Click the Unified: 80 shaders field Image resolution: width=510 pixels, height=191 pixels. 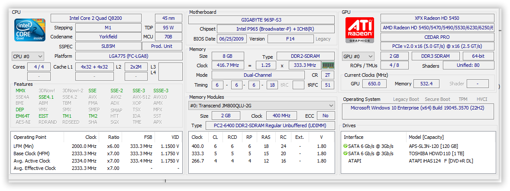click(468, 66)
